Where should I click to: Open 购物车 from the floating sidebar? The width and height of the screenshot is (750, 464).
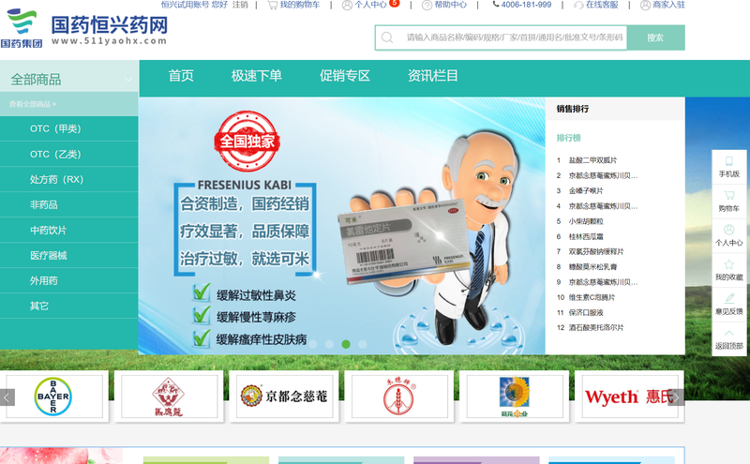[729, 202]
